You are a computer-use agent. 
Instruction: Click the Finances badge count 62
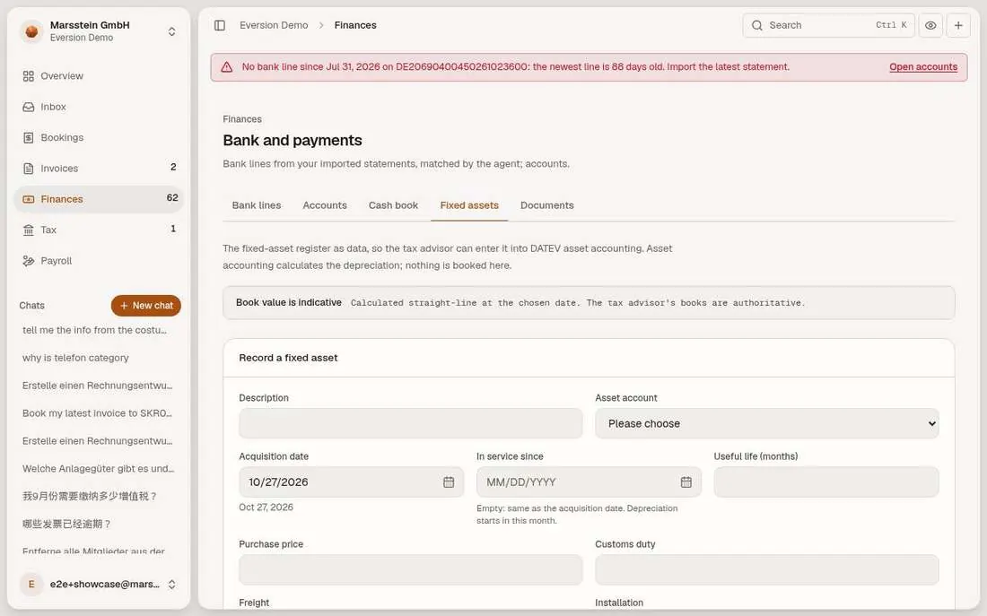click(172, 197)
